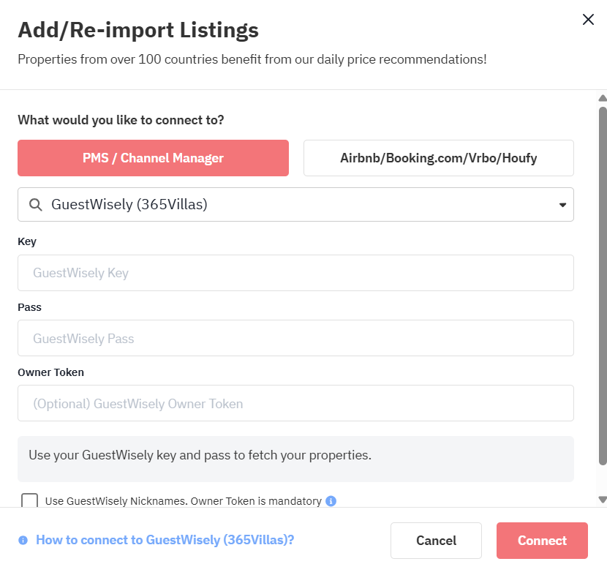Click info icon beside GuestWisely Nicknames option
Image resolution: width=607 pixels, height=575 pixels.
331,501
